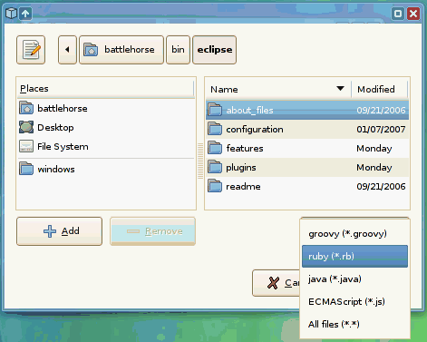Click the configuration folder icon
The height and width of the screenshot is (342, 427).
[215, 129]
